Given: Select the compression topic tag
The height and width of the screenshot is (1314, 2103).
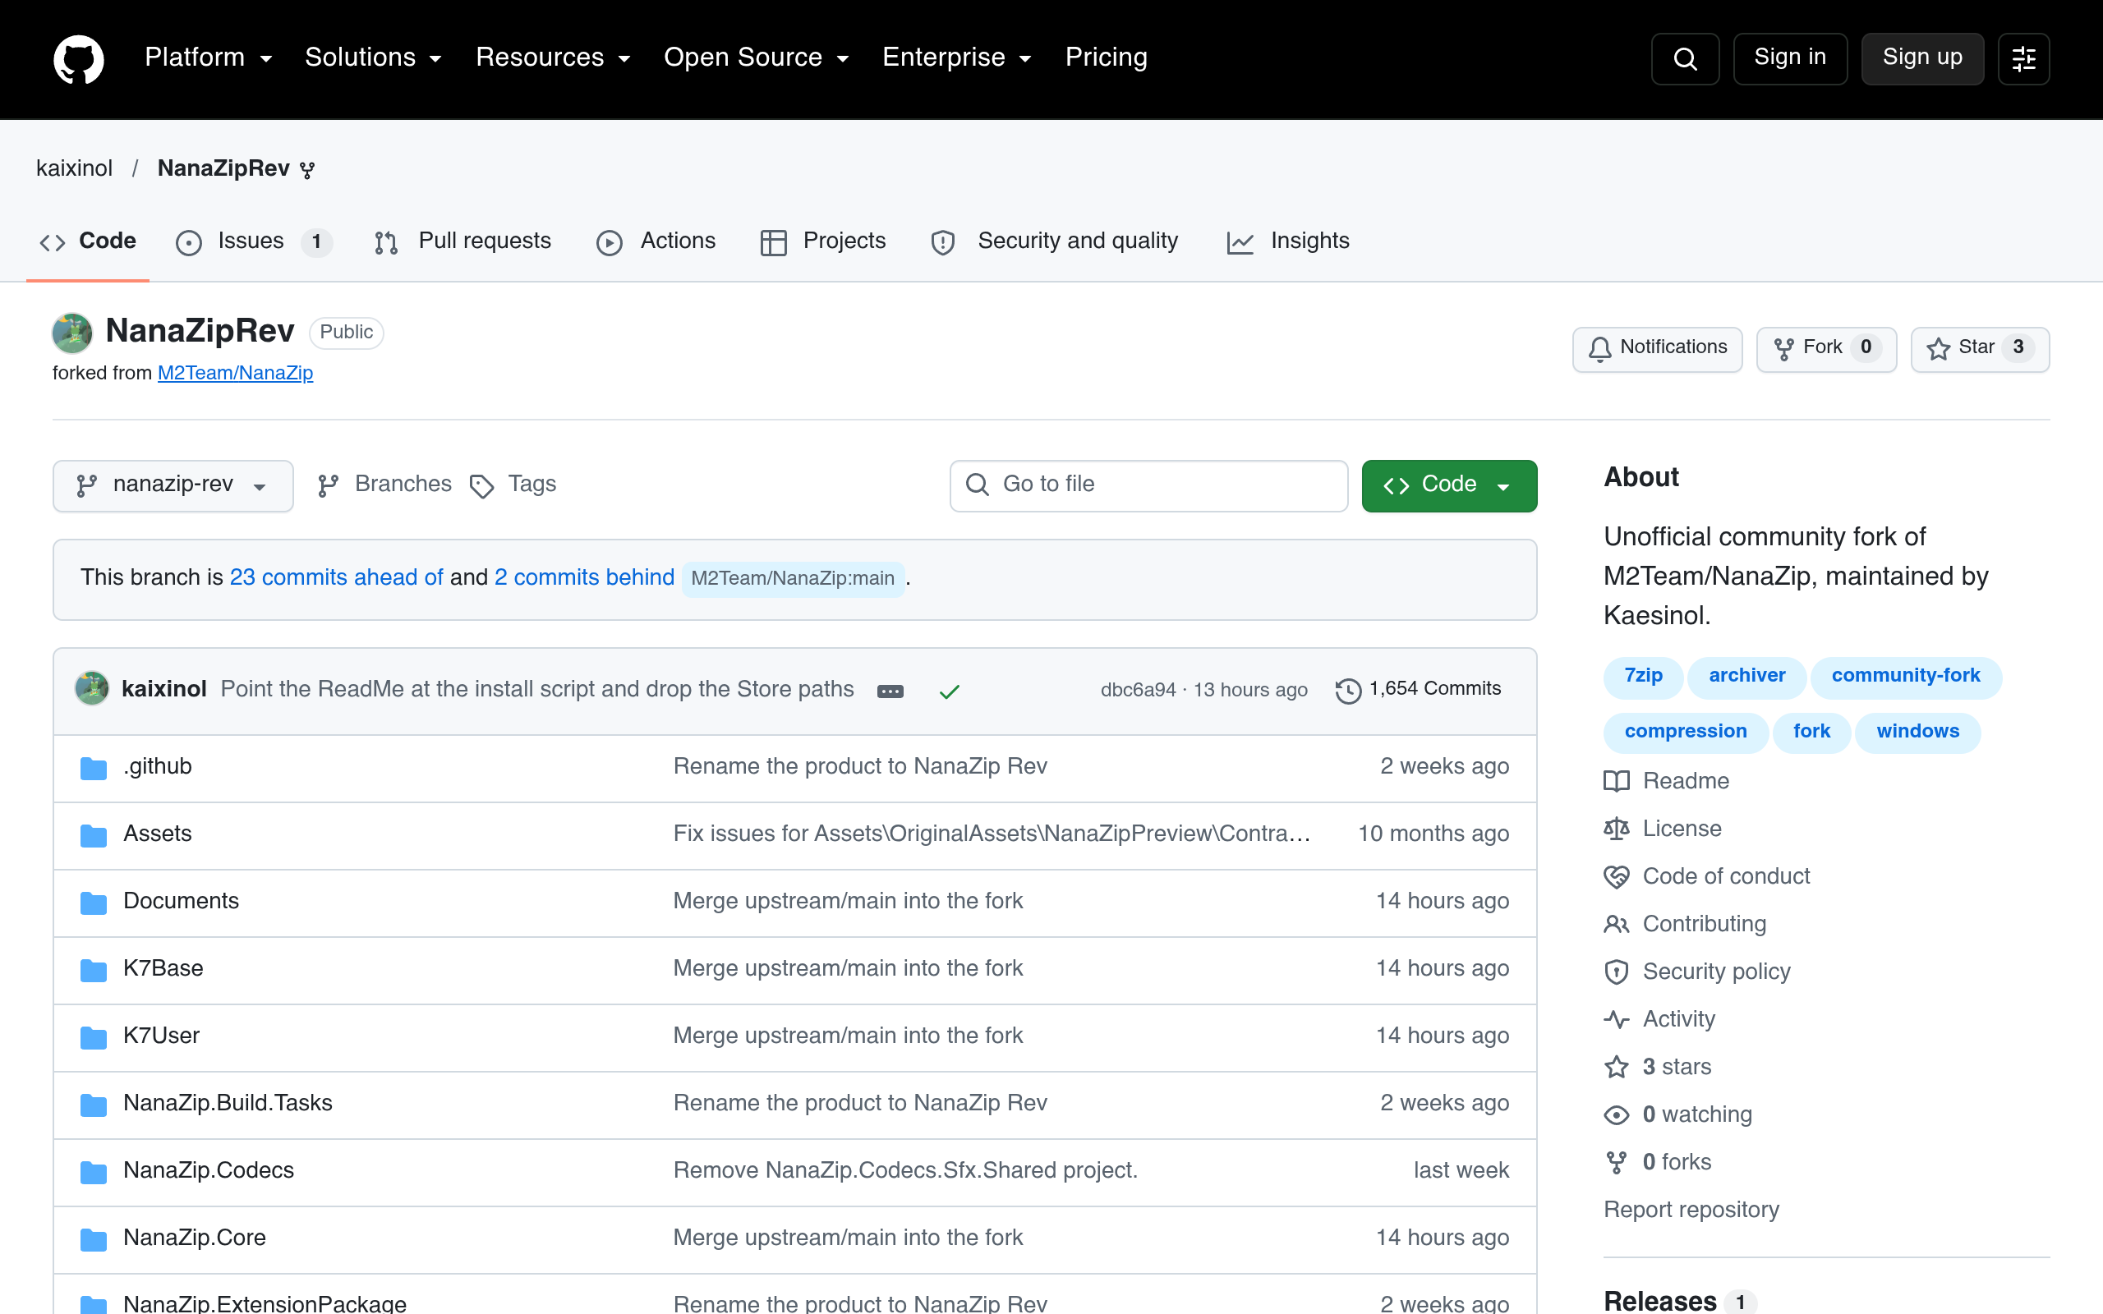Looking at the screenshot, I should click(1685, 732).
